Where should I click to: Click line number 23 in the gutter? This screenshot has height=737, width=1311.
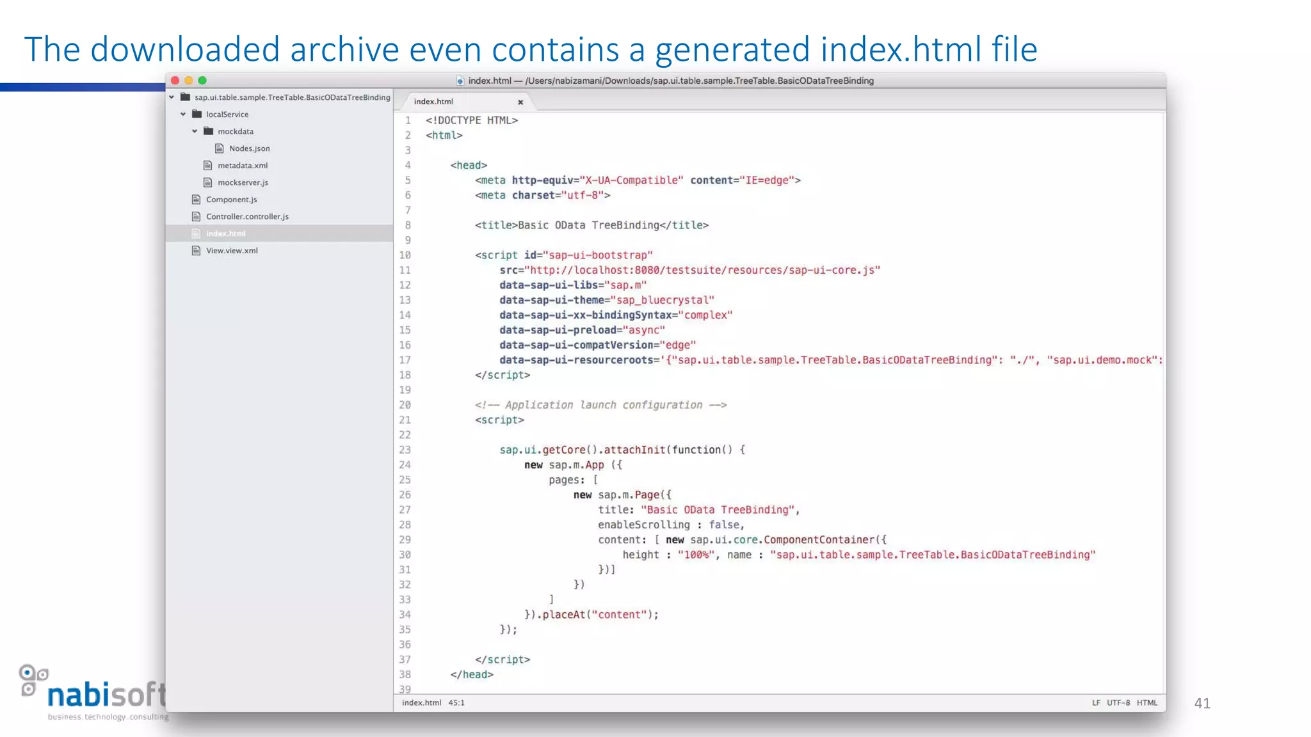pos(405,450)
